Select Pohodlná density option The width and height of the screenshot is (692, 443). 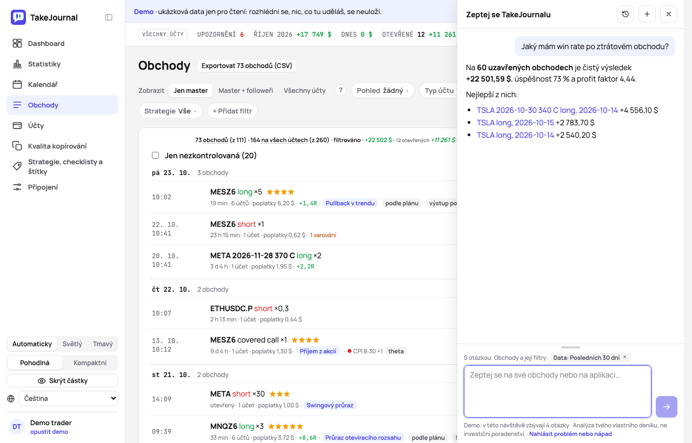point(35,363)
